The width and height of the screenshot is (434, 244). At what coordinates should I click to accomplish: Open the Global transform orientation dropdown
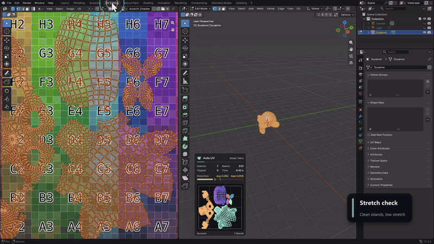pyautogui.click(x=315, y=9)
